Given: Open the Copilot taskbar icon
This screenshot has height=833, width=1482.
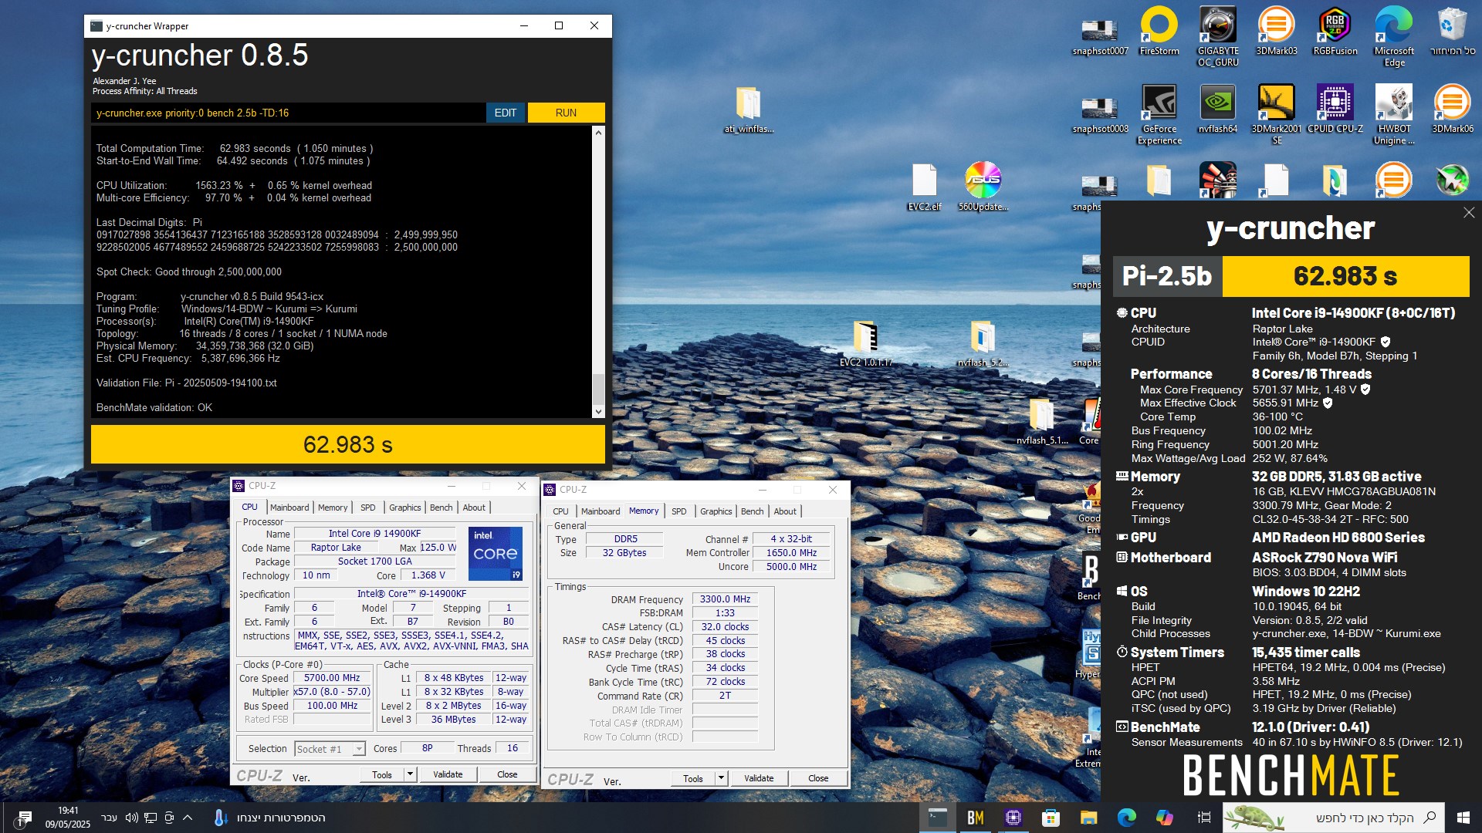Looking at the screenshot, I should pyautogui.click(x=1164, y=818).
